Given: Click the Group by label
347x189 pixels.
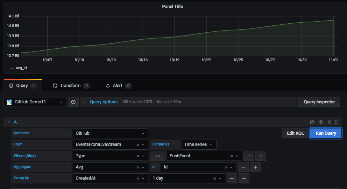Looking at the screenshot, I should (21, 178).
